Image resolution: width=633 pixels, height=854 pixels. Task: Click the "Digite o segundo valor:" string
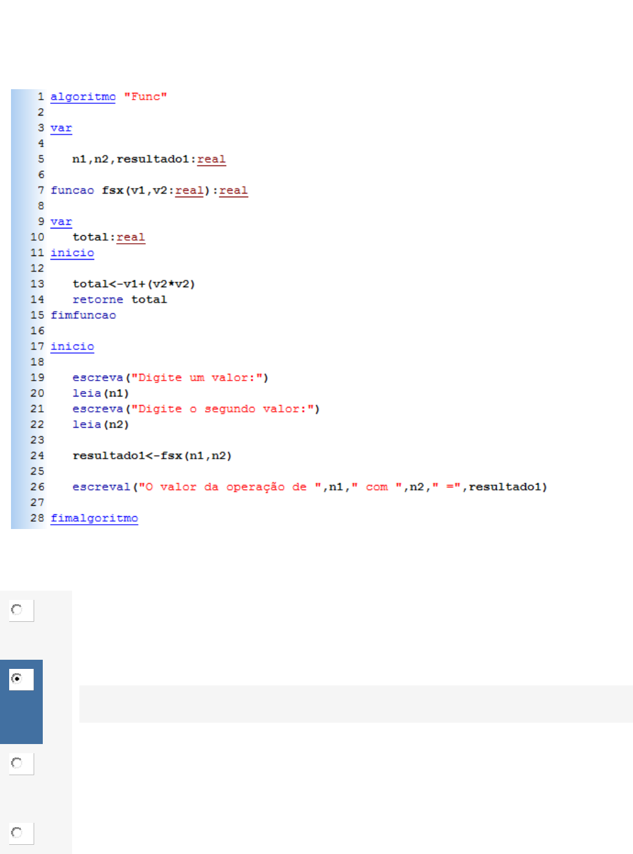[225, 409]
